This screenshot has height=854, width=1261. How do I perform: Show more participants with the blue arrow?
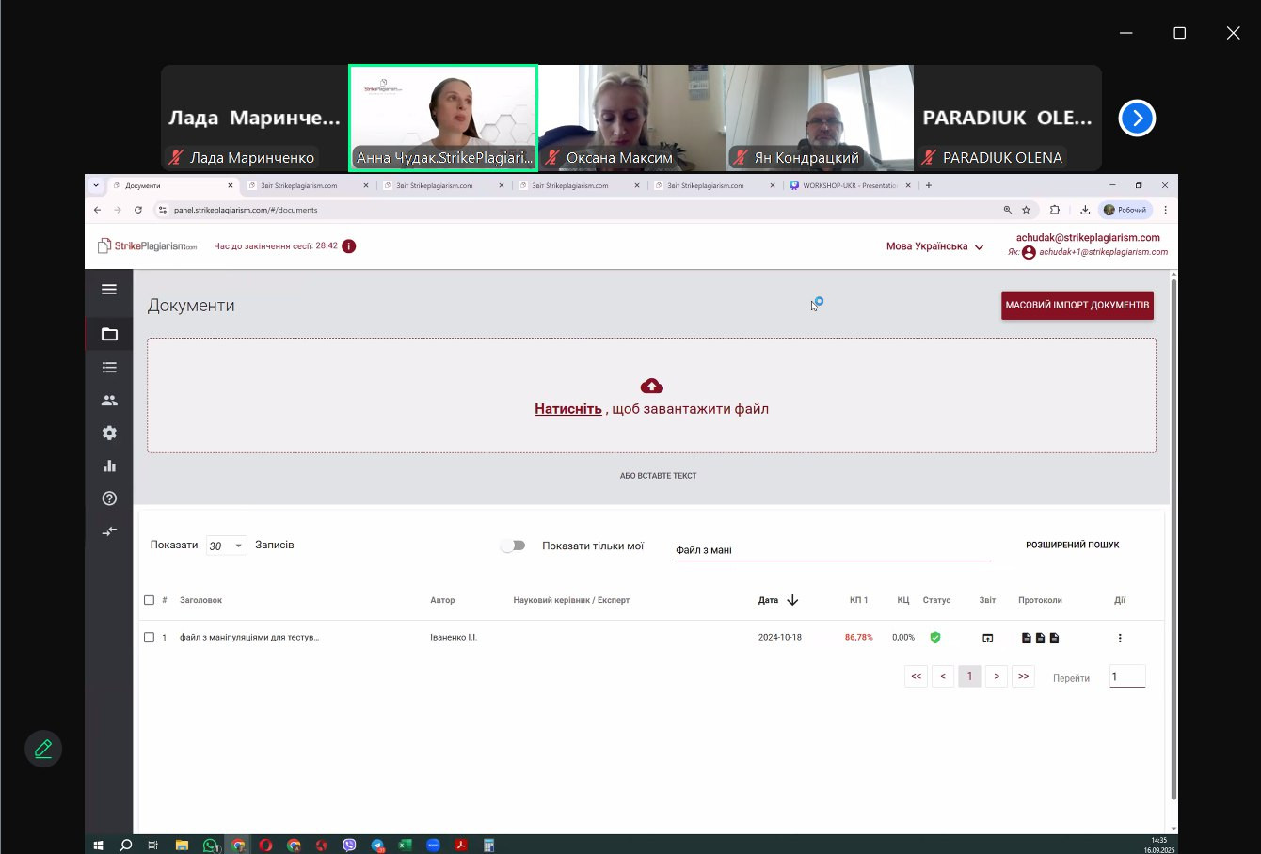point(1137,118)
